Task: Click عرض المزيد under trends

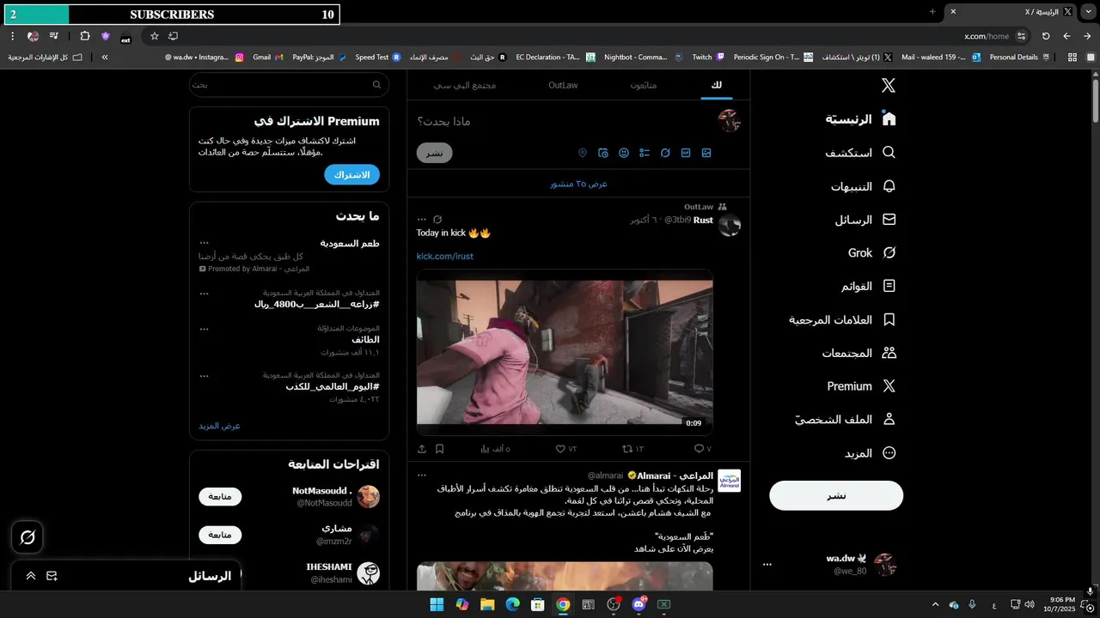Action: click(x=220, y=426)
